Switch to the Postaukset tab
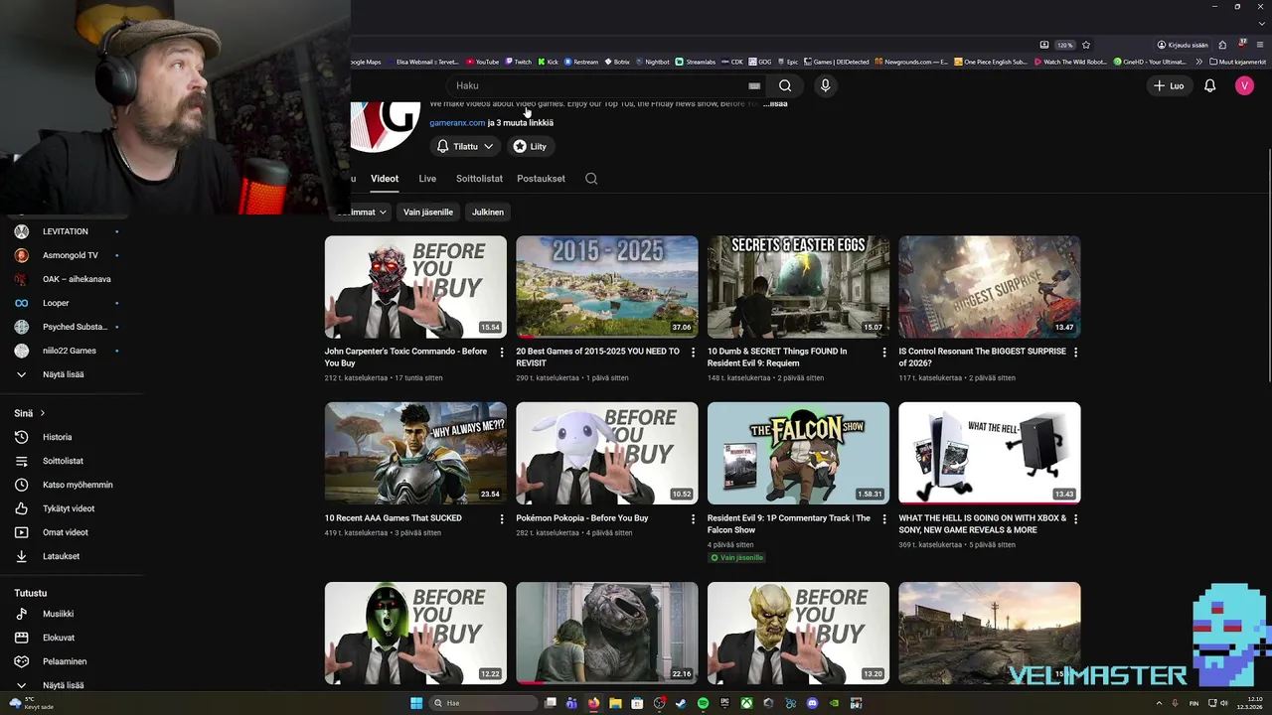The image size is (1272, 715). pyautogui.click(x=541, y=179)
